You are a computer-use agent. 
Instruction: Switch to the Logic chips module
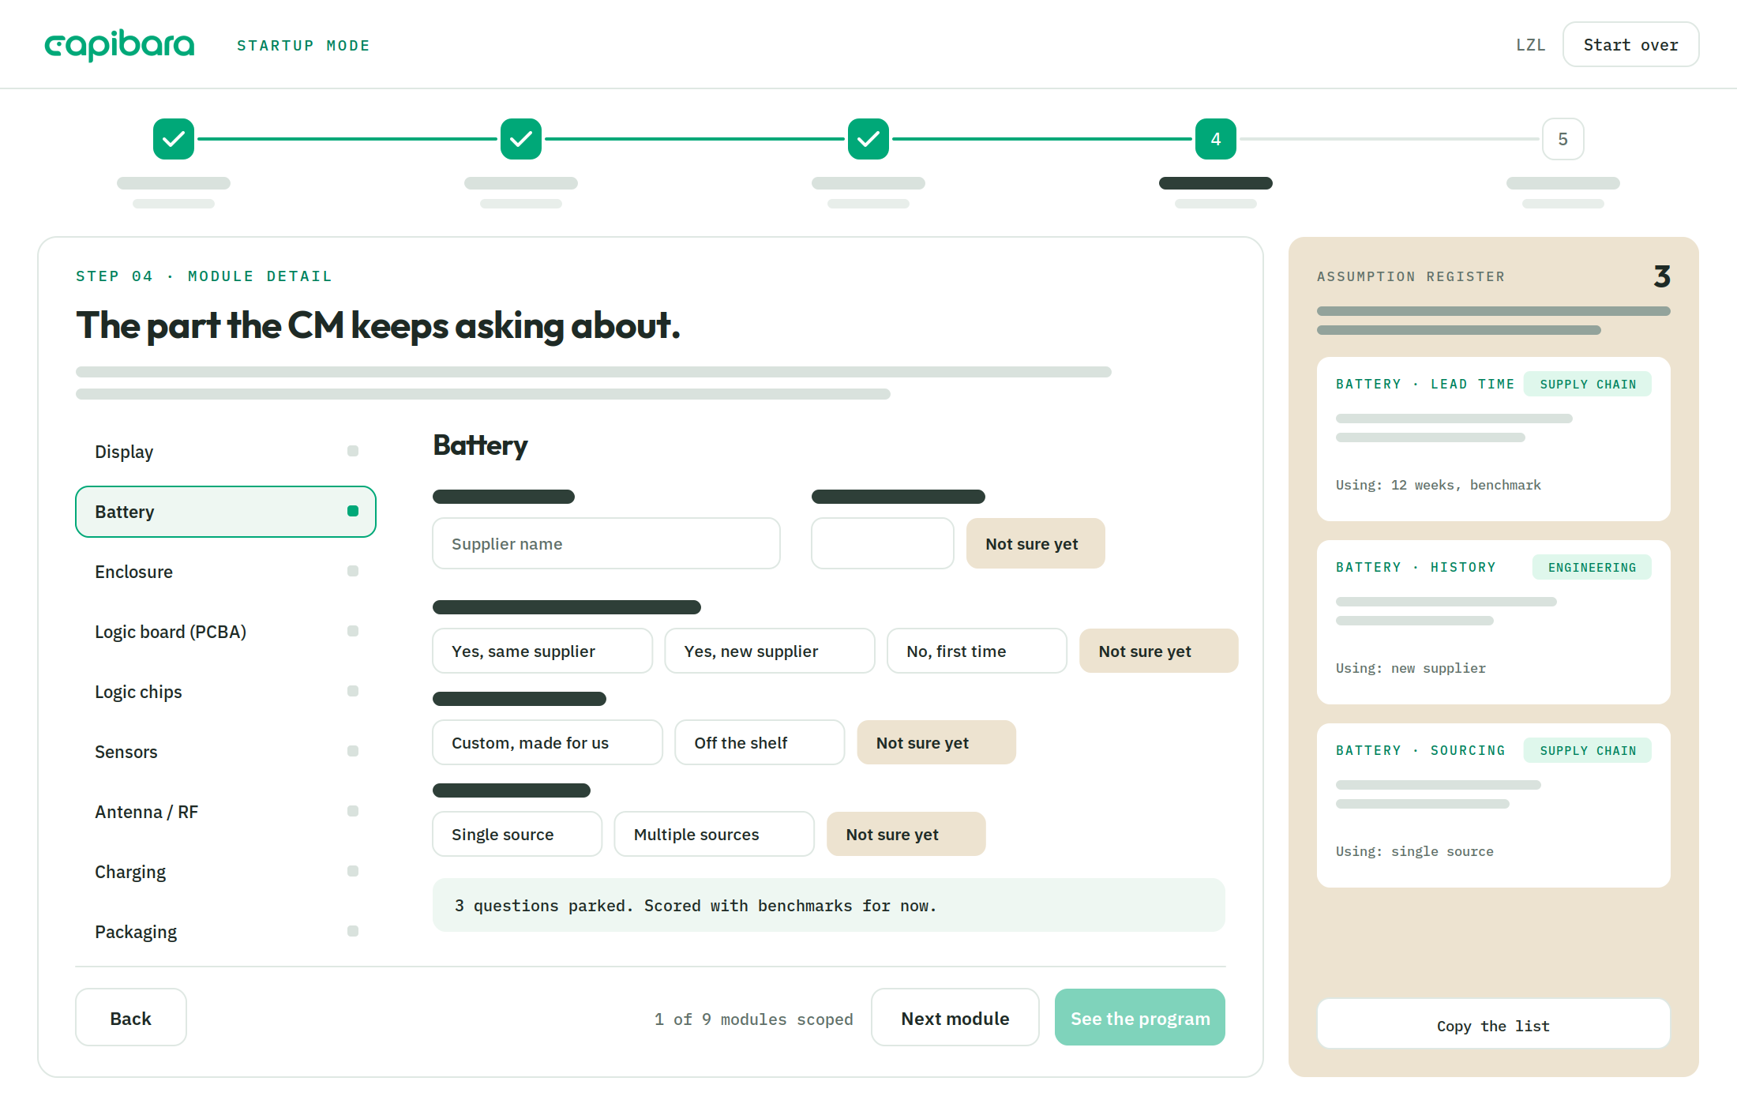tap(226, 692)
